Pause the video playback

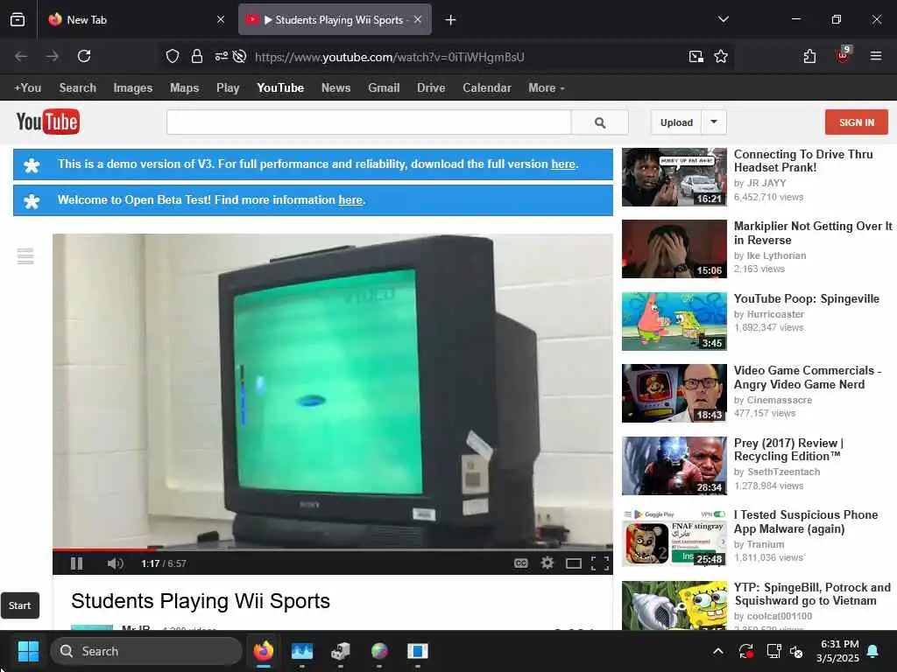tap(77, 563)
